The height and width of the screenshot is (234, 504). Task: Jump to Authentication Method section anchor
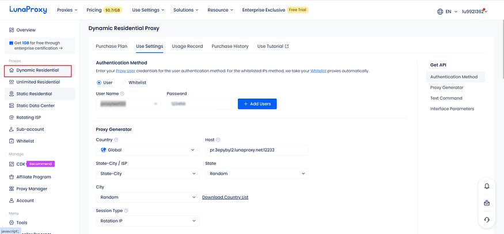456,77
